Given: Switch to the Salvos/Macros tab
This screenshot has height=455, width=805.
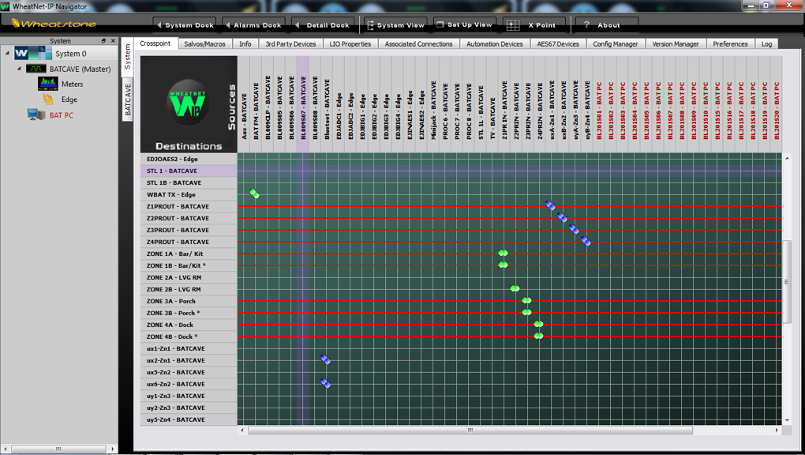Looking at the screenshot, I should (x=204, y=43).
